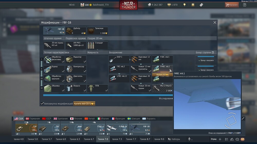
Task: Choose the Танки 6.7 preset
Action: pos(89,139)
